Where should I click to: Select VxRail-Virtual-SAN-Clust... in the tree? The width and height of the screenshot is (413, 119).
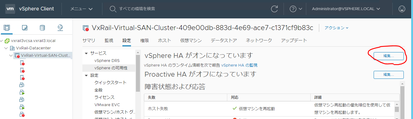pyautogui.click(x=46, y=56)
